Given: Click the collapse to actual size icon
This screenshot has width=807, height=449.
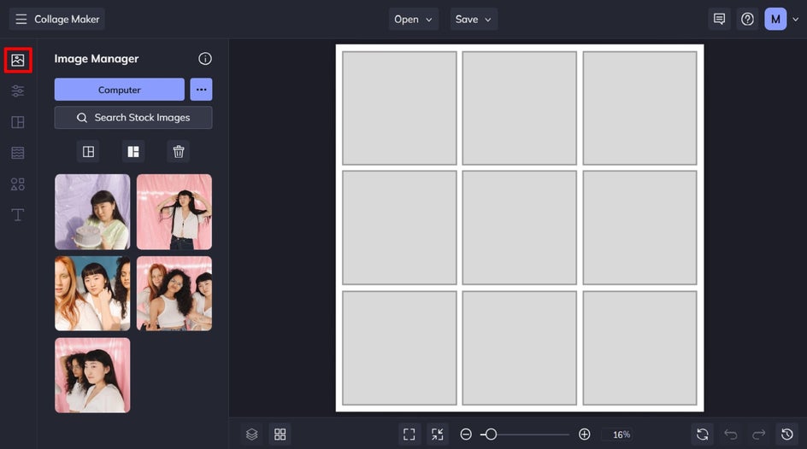Looking at the screenshot, I should point(438,434).
